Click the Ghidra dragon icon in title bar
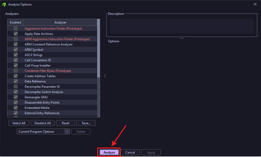The height and width of the screenshot is (157, 261). point(4,4)
